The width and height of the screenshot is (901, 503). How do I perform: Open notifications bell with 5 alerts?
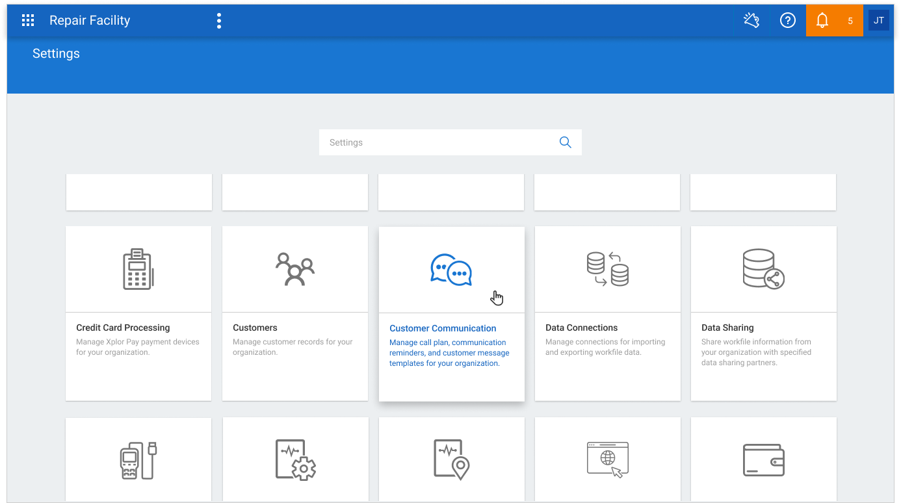pyautogui.click(x=835, y=21)
